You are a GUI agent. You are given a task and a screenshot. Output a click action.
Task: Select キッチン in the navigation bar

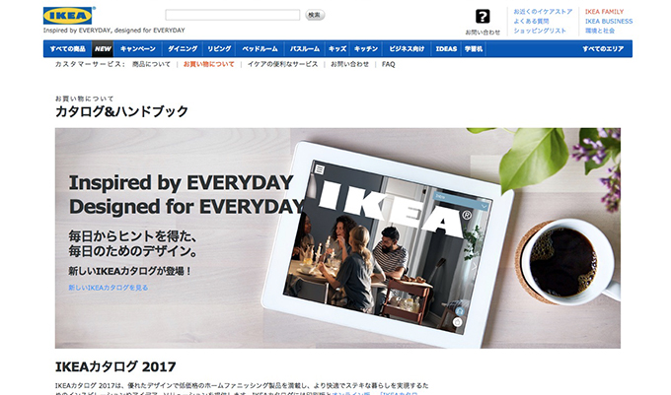pyautogui.click(x=366, y=48)
